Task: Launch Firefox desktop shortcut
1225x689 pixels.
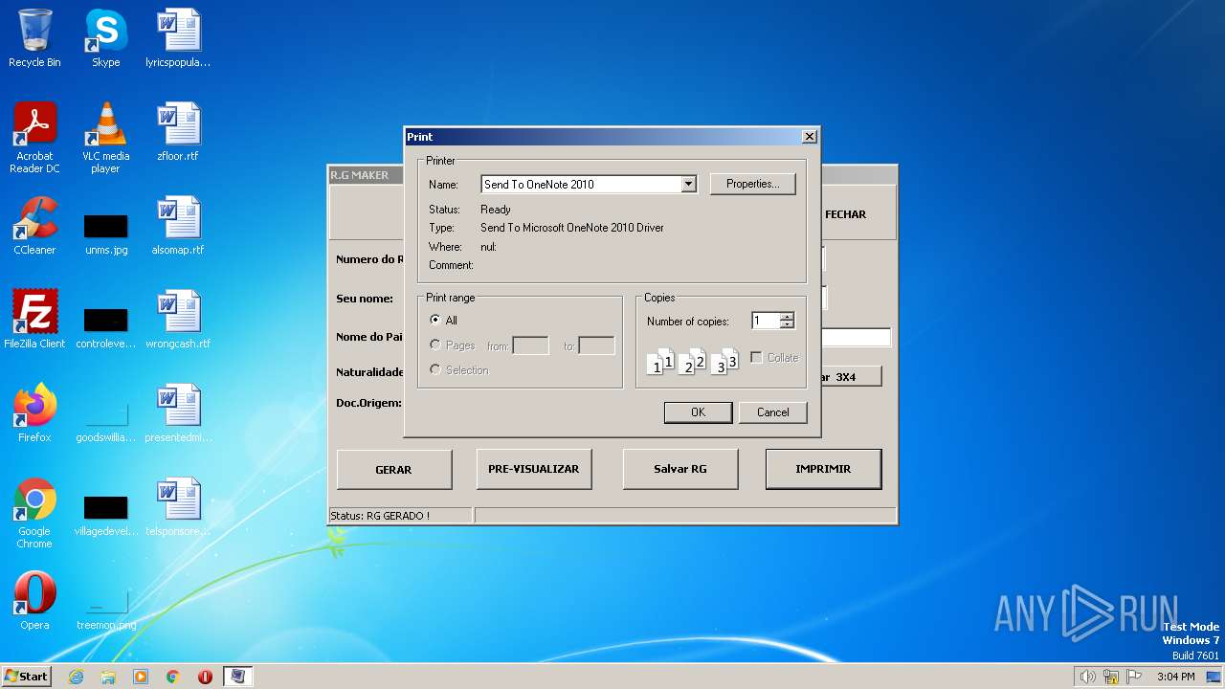Action: click(x=34, y=413)
